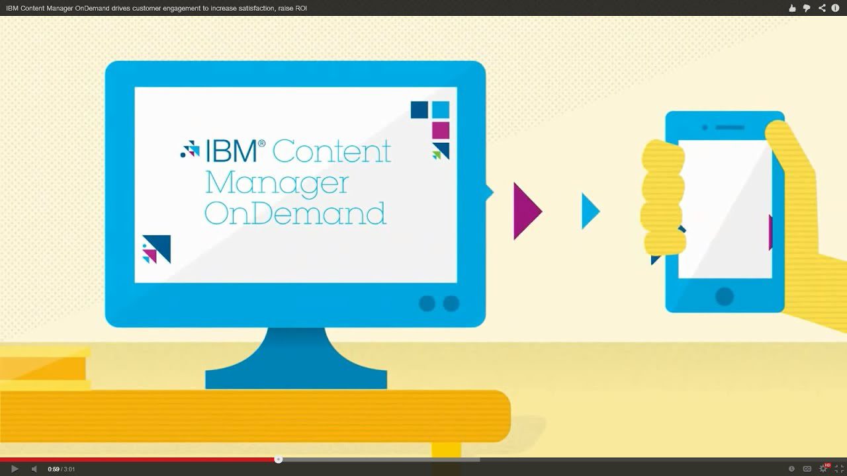Show video info via the info icon

point(836,8)
